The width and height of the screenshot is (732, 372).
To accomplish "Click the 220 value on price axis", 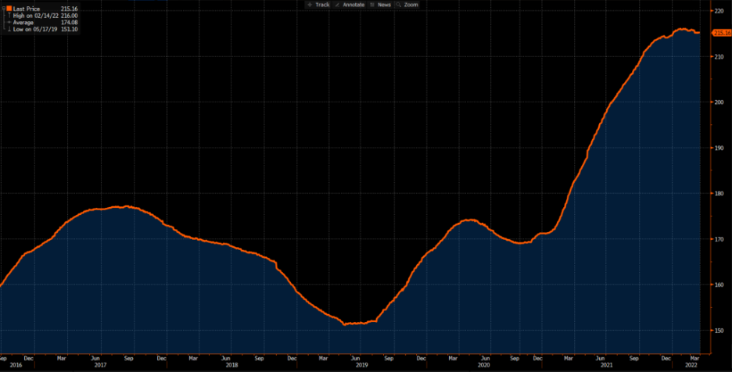I will [x=719, y=11].
